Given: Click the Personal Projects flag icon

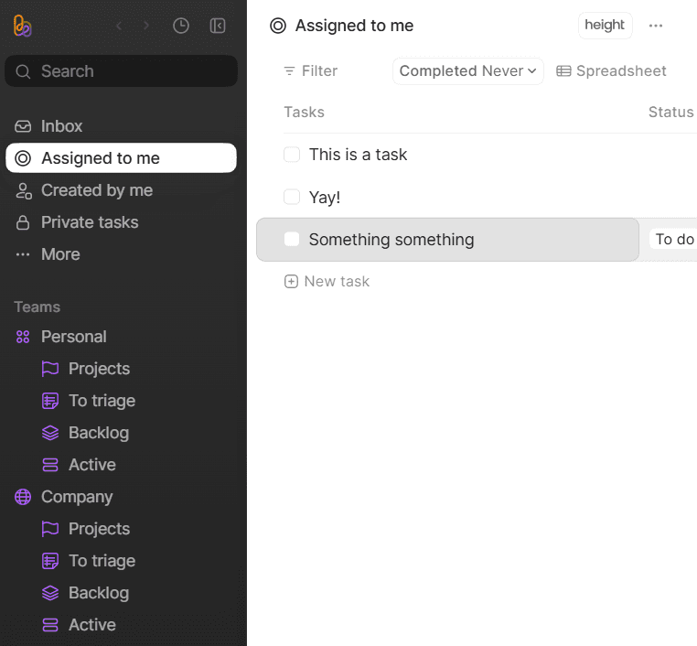Looking at the screenshot, I should click(50, 369).
